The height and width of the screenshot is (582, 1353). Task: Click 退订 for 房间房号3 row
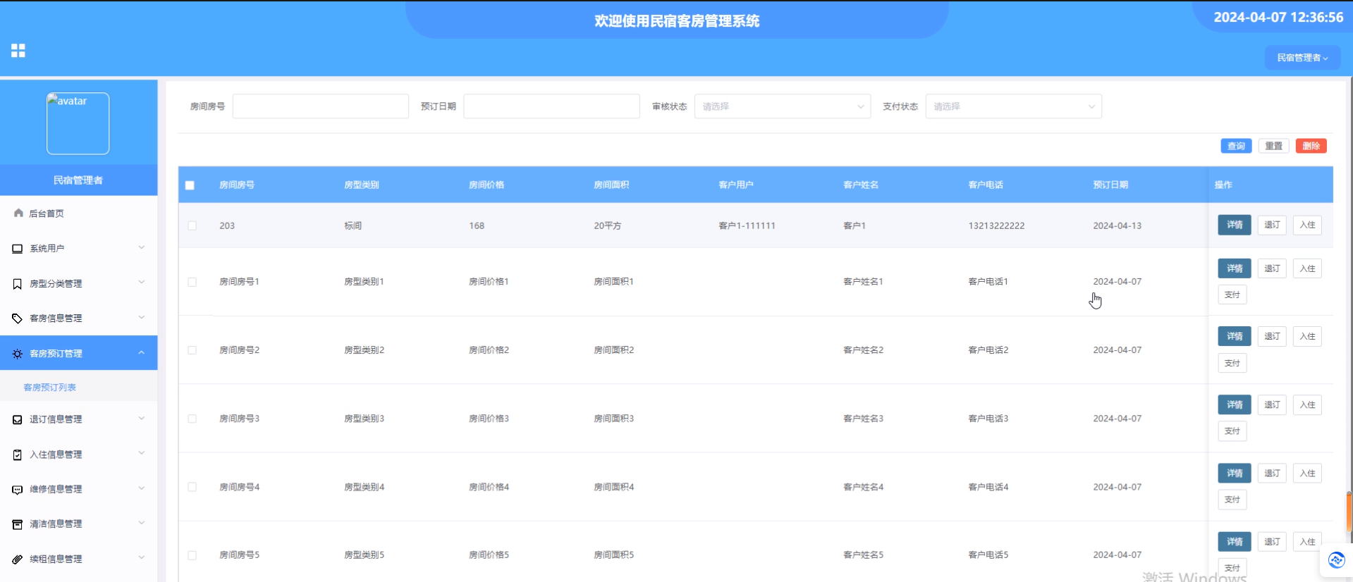(1272, 404)
